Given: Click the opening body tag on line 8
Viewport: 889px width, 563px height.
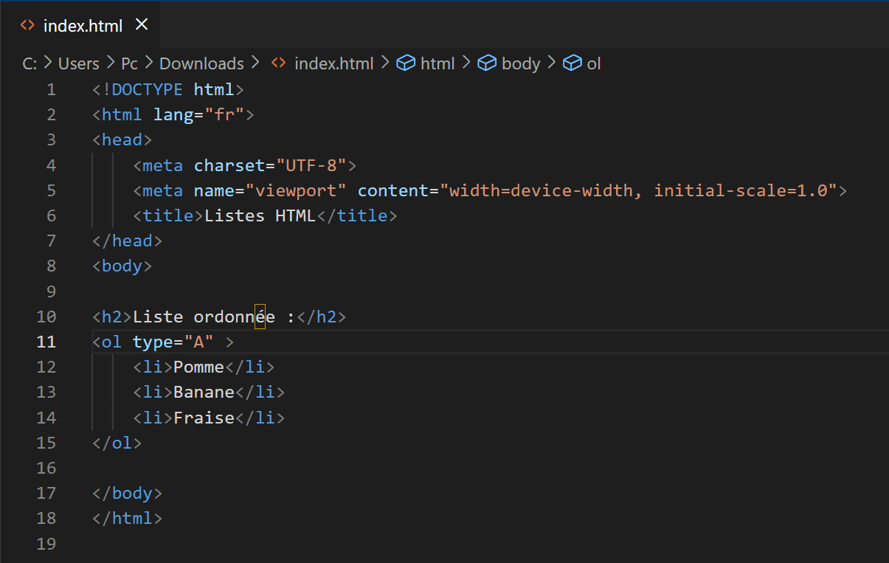Looking at the screenshot, I should (x=122, y=266).
